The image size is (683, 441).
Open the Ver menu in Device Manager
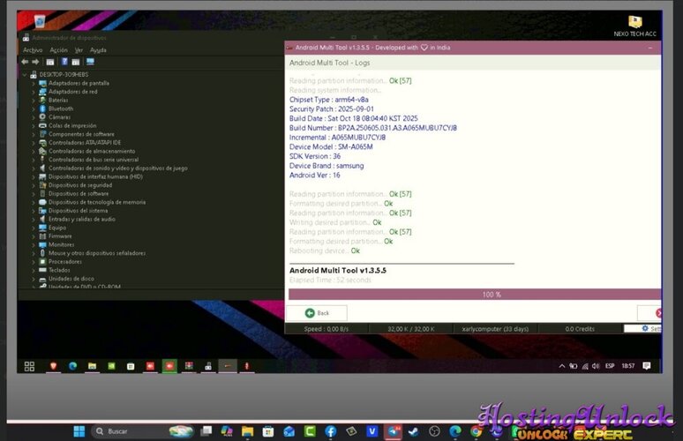pos(79,50)
